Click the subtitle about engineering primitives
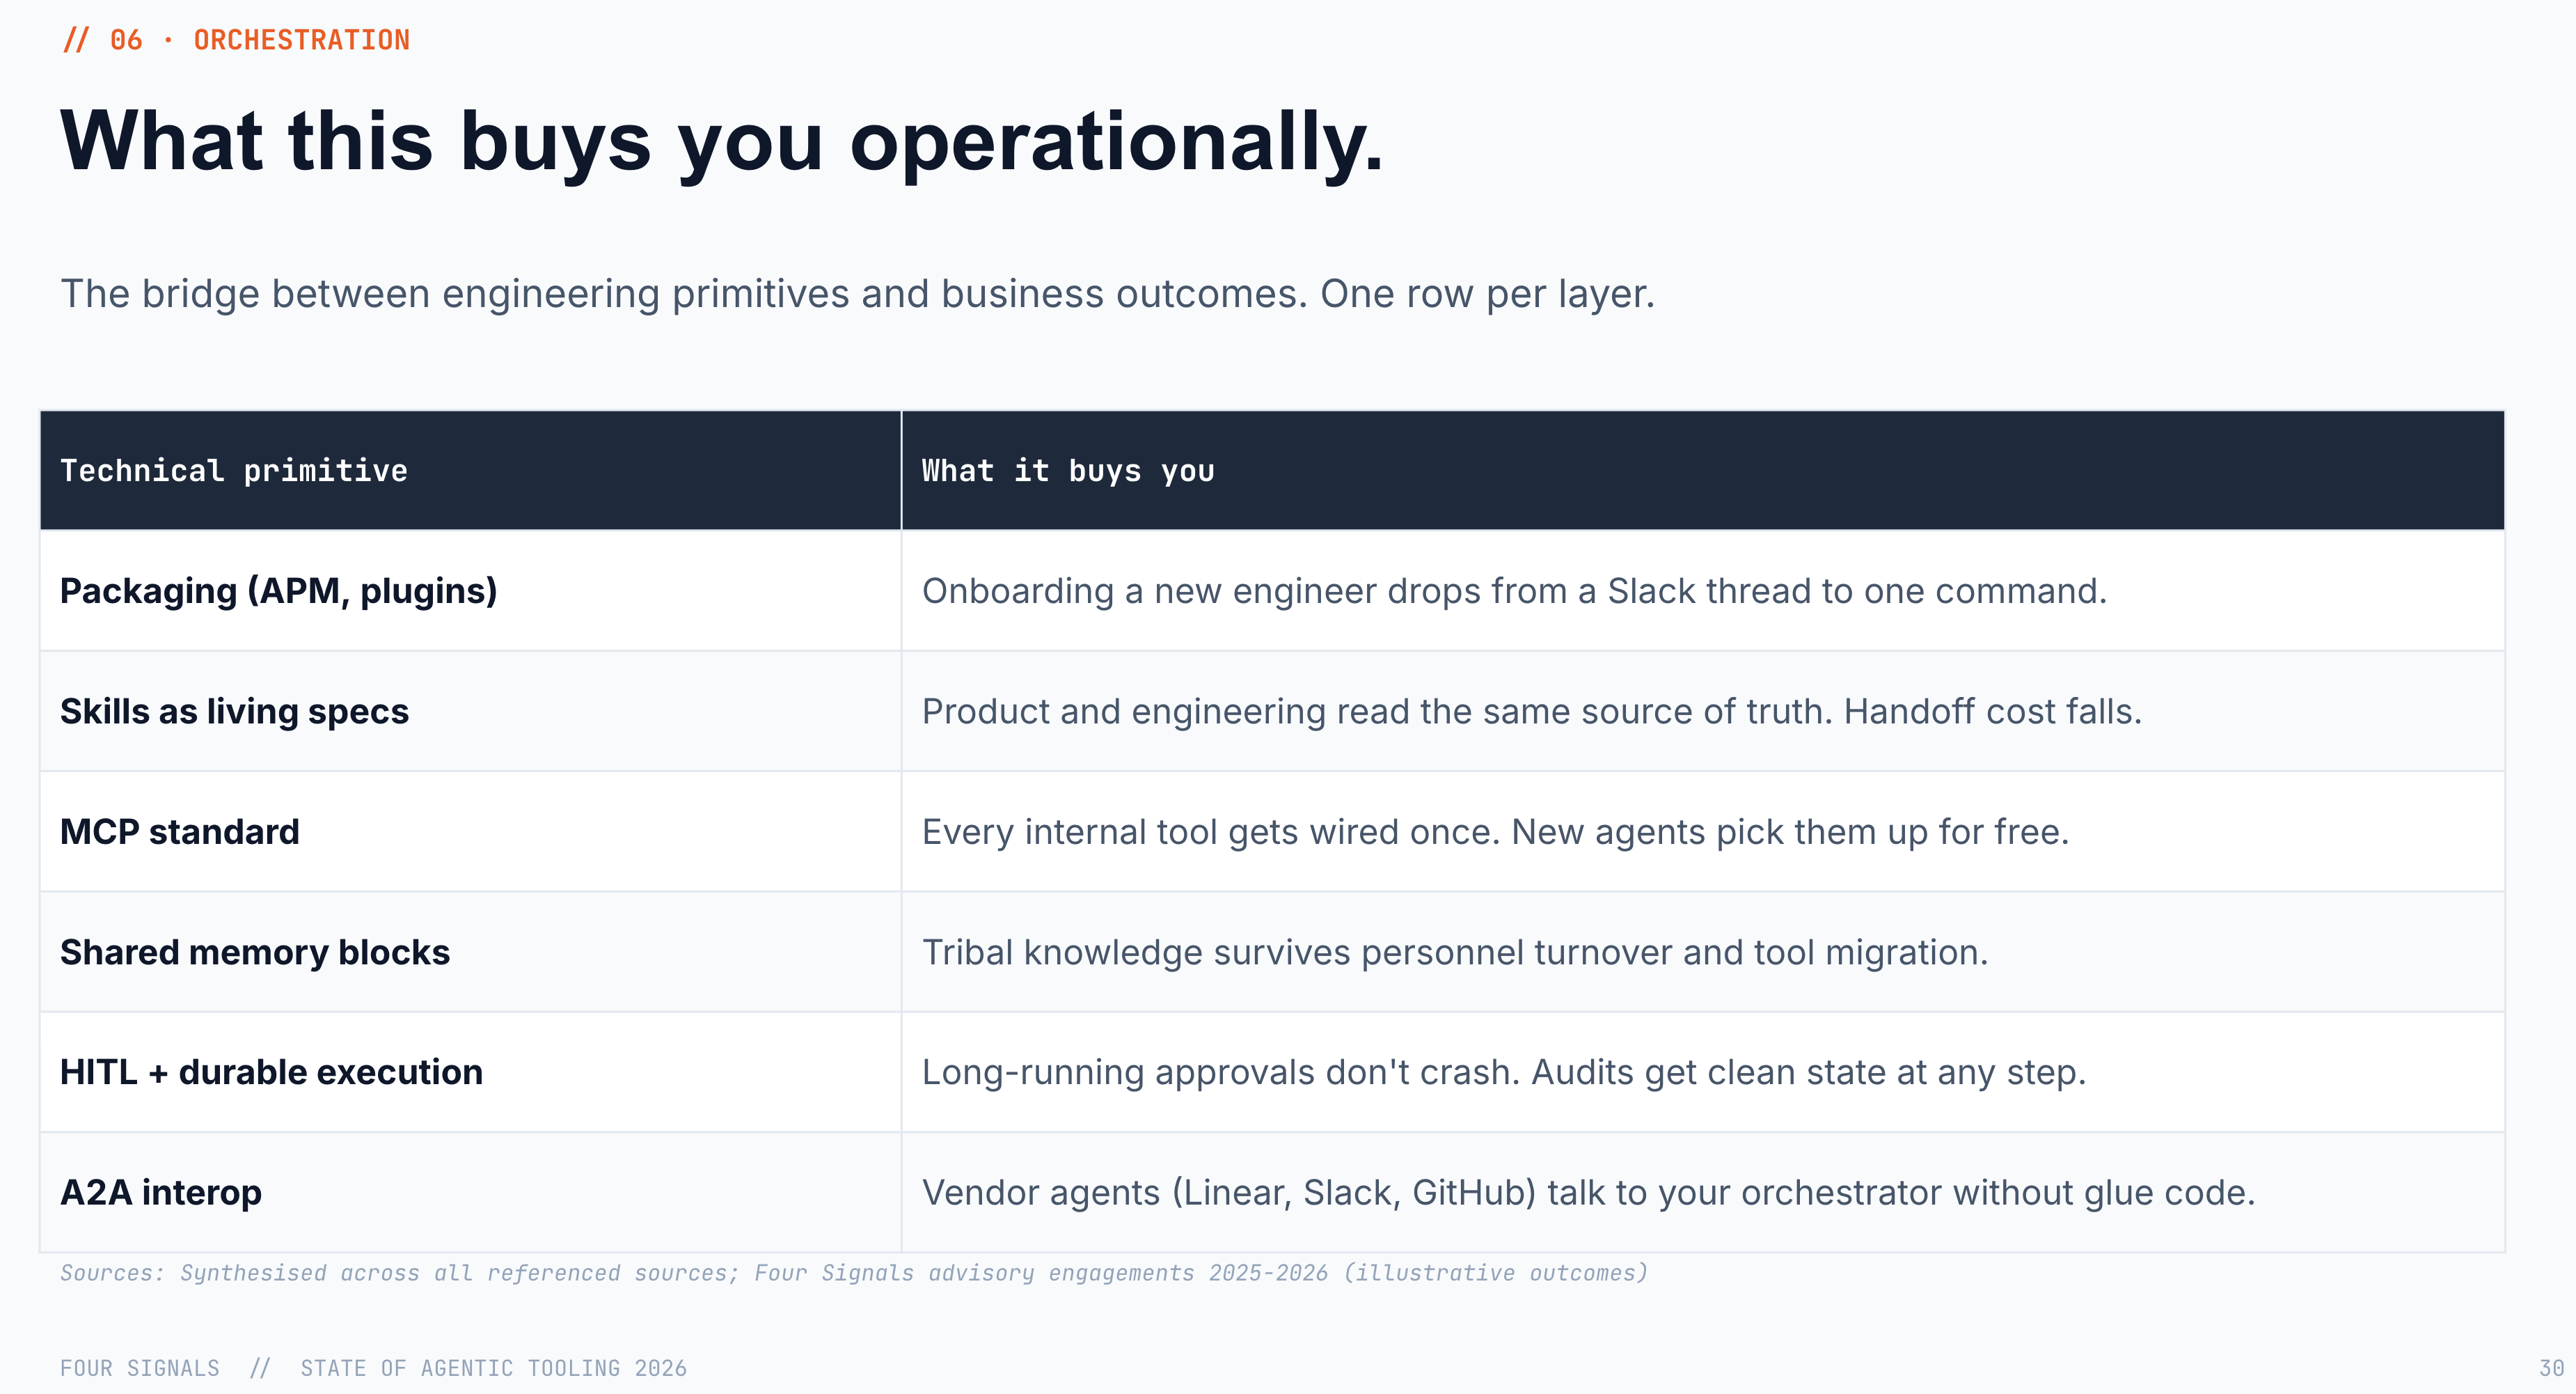The image size is (2576, 1394). pyautogui.click(x=857, y=293)
